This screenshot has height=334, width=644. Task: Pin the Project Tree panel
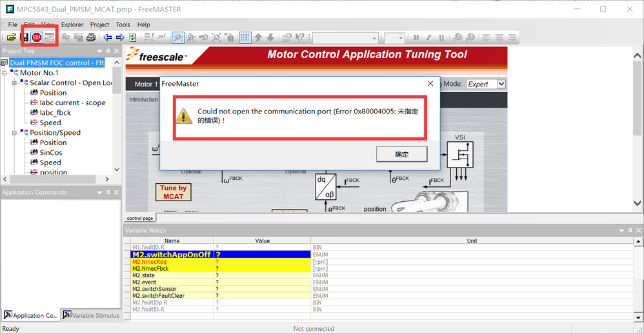[108, 51]
